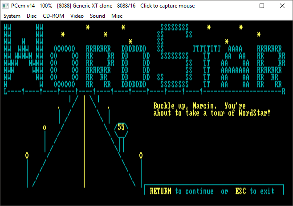
Task: Open the CD-ROM menu
Action: point(53,16)
